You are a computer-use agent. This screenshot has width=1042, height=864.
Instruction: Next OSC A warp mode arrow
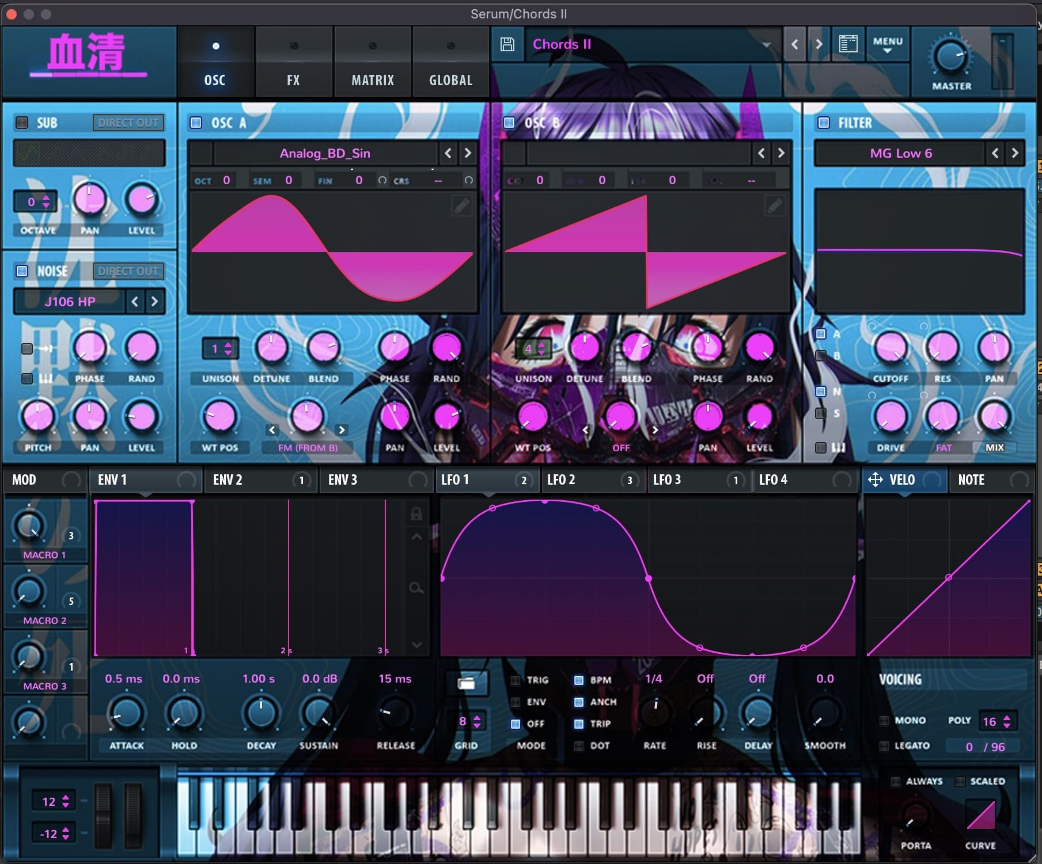point(342,430)
